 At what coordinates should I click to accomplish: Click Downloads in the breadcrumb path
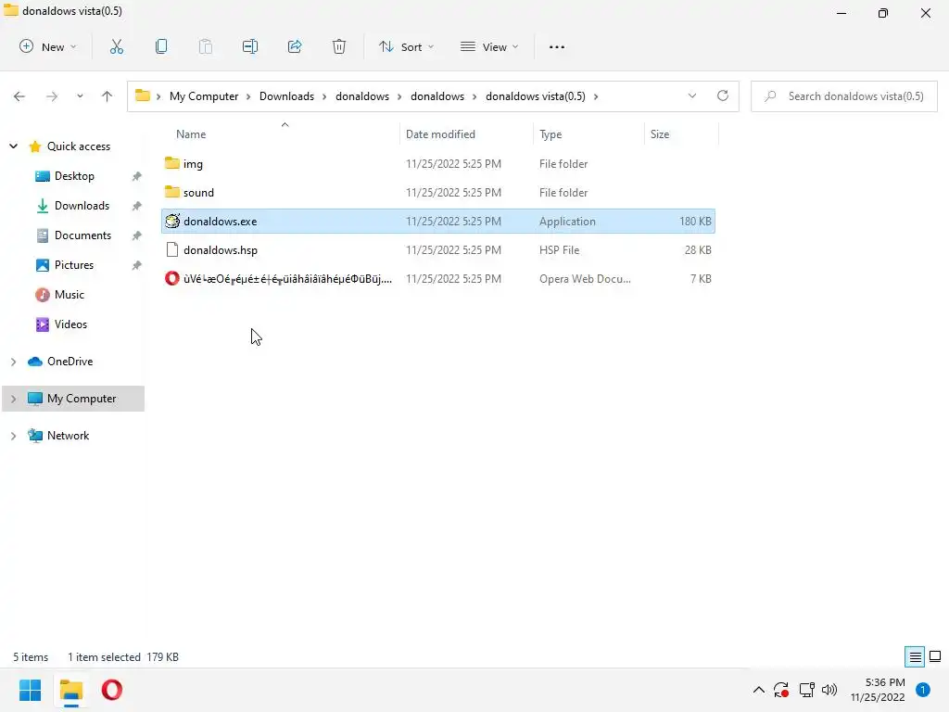[x=287, y=96]
